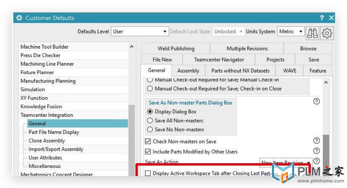Open the Projects tab
347x188 pixels.
[x=275, y=60]
